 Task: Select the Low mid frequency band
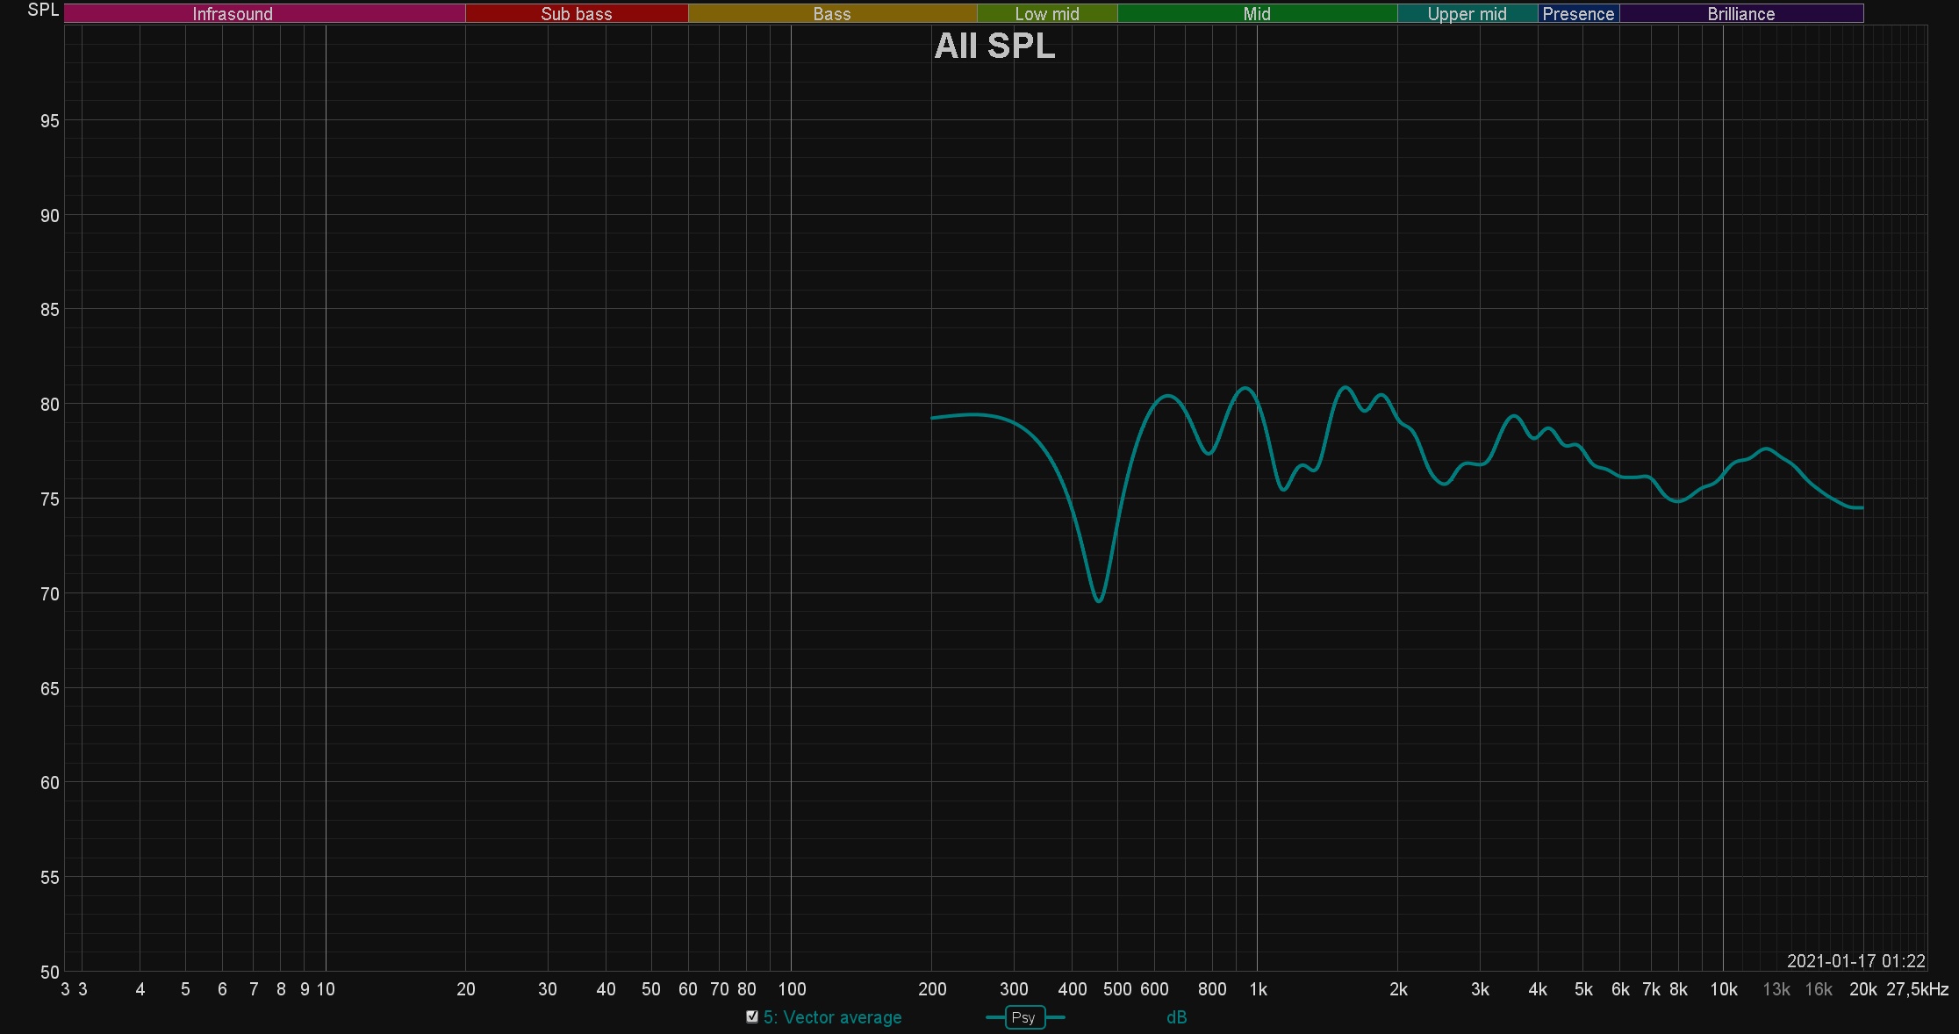tap(1047, 14)
